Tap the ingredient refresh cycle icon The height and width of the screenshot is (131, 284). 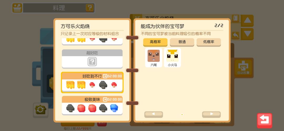click(x=40, y=110)
